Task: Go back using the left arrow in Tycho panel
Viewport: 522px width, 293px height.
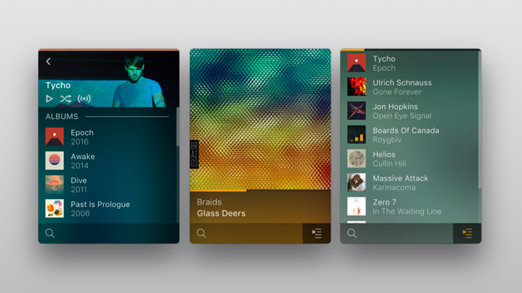Action: (x=48, y=61)
